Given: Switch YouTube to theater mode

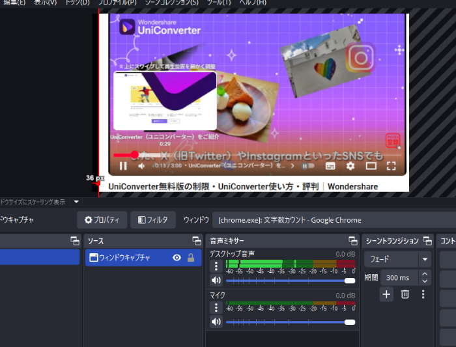Looking at the screenshot, I should point(371,166).
